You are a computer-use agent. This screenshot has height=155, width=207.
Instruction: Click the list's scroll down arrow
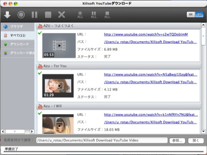203,131
